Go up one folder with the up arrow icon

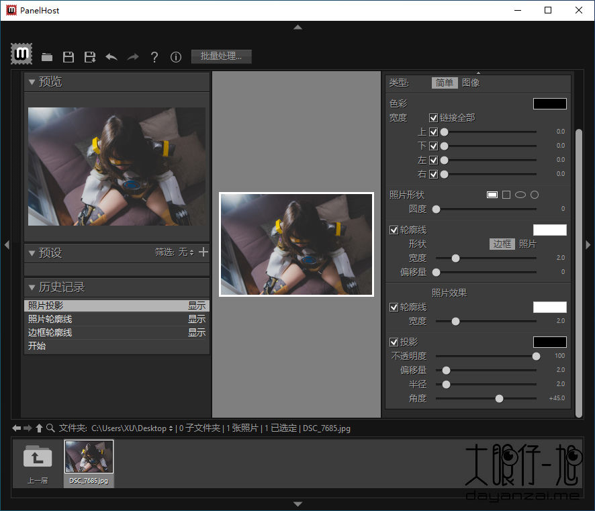[x=39, y=428]
